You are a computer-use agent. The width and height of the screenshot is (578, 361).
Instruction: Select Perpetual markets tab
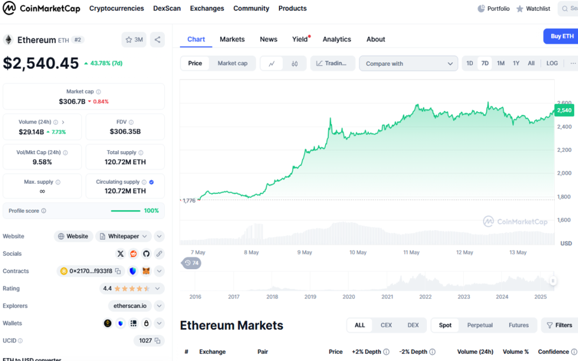[x=480, y=325]
